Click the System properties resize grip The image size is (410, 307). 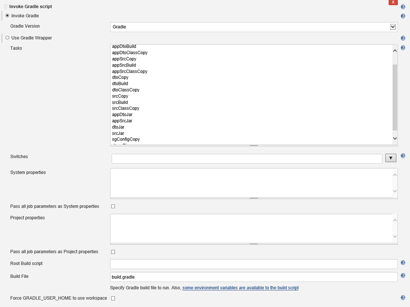[254, 198]
